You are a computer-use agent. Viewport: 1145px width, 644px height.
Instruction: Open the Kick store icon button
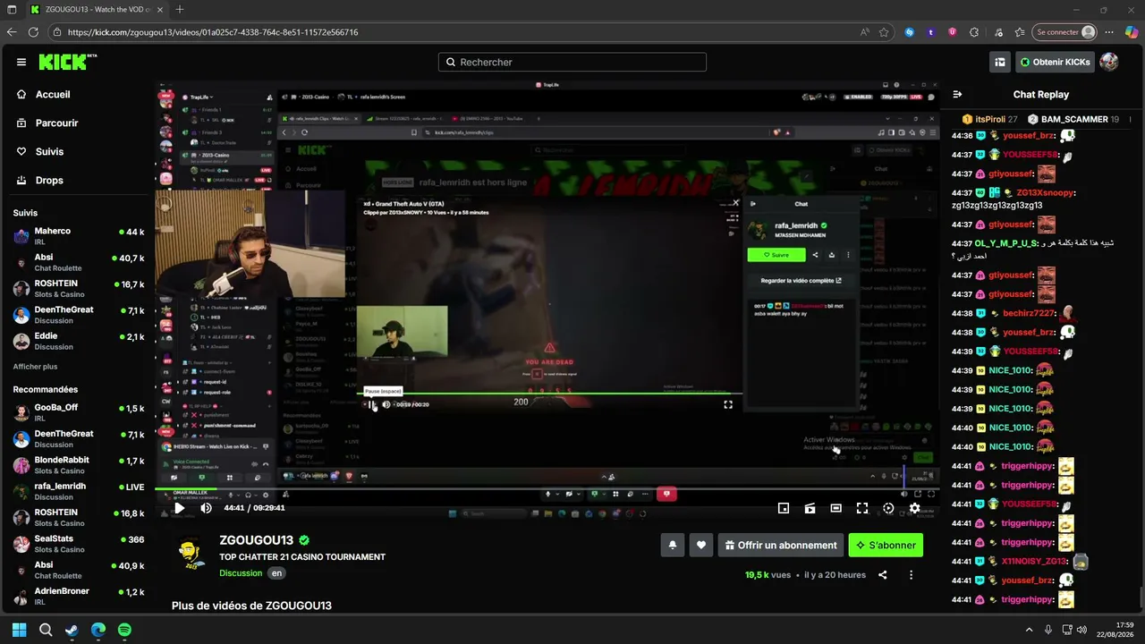coord(1000,62)
